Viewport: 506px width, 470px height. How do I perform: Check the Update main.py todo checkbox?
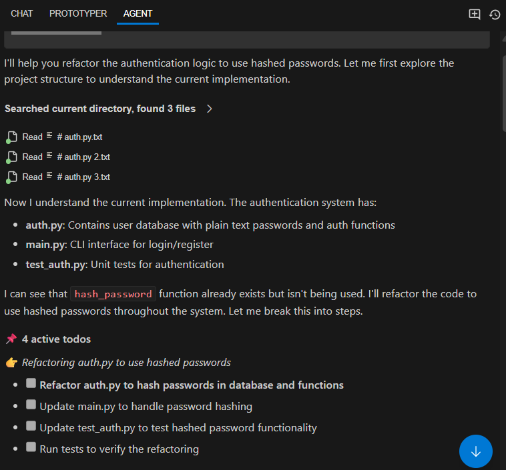31,405
